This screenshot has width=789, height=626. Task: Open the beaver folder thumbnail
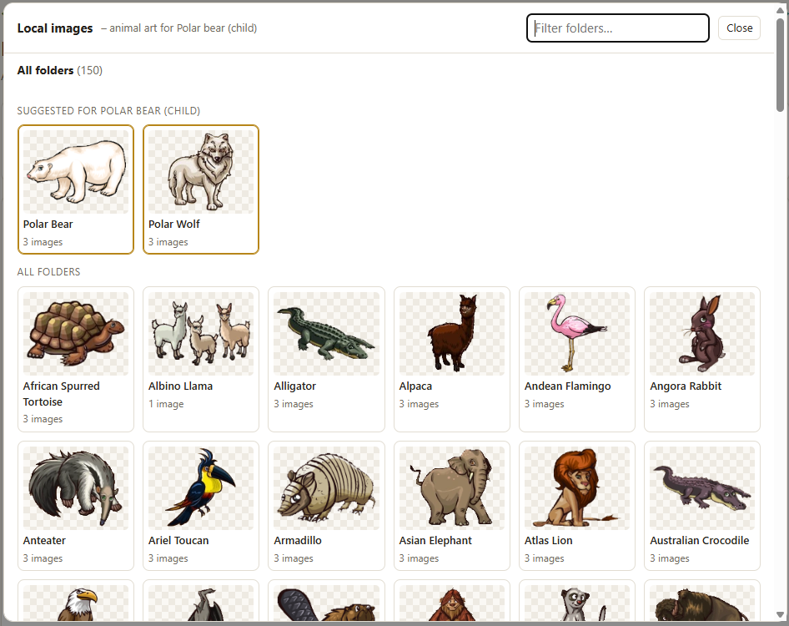click(x=326, y=603)
